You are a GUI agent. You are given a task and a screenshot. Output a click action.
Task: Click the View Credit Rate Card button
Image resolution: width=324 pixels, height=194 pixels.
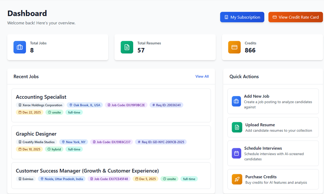tap(295, 17)
